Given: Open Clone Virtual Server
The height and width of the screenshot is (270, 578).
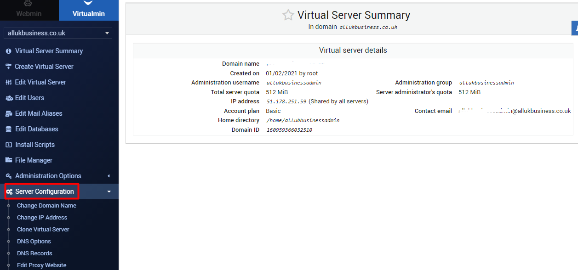Looking at the screenshot, I should 43,230.
